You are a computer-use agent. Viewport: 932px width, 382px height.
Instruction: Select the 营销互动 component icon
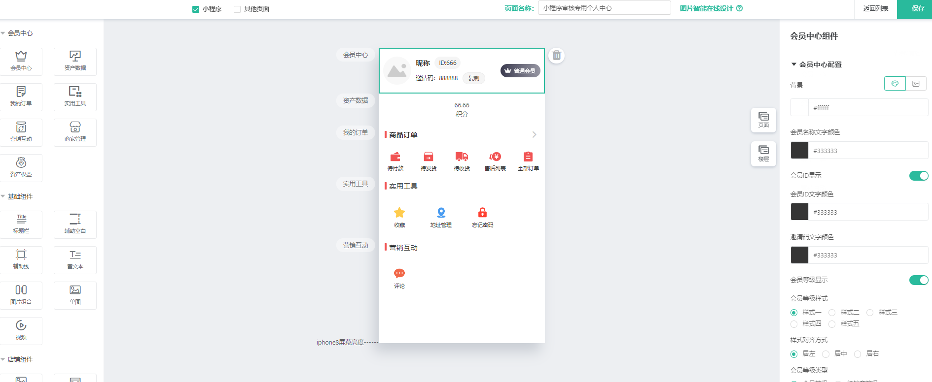21,132
